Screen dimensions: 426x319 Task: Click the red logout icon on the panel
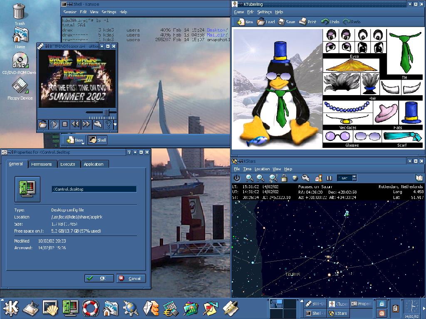[x=381, y=313]
